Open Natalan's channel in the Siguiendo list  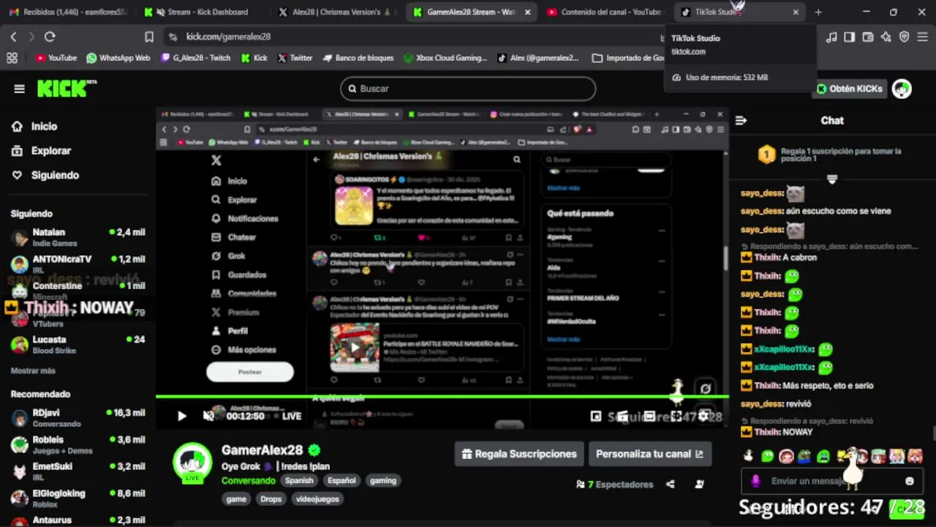78,237
